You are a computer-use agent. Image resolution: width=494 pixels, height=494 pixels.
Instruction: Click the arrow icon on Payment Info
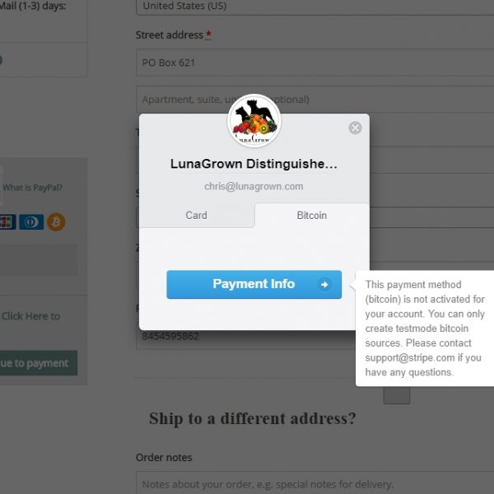point(324,285)
